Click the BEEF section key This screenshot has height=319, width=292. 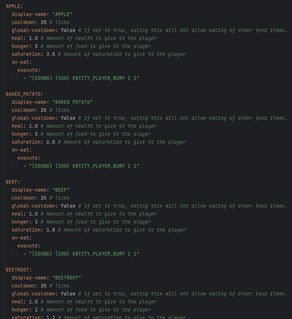[x=12, y=182]
